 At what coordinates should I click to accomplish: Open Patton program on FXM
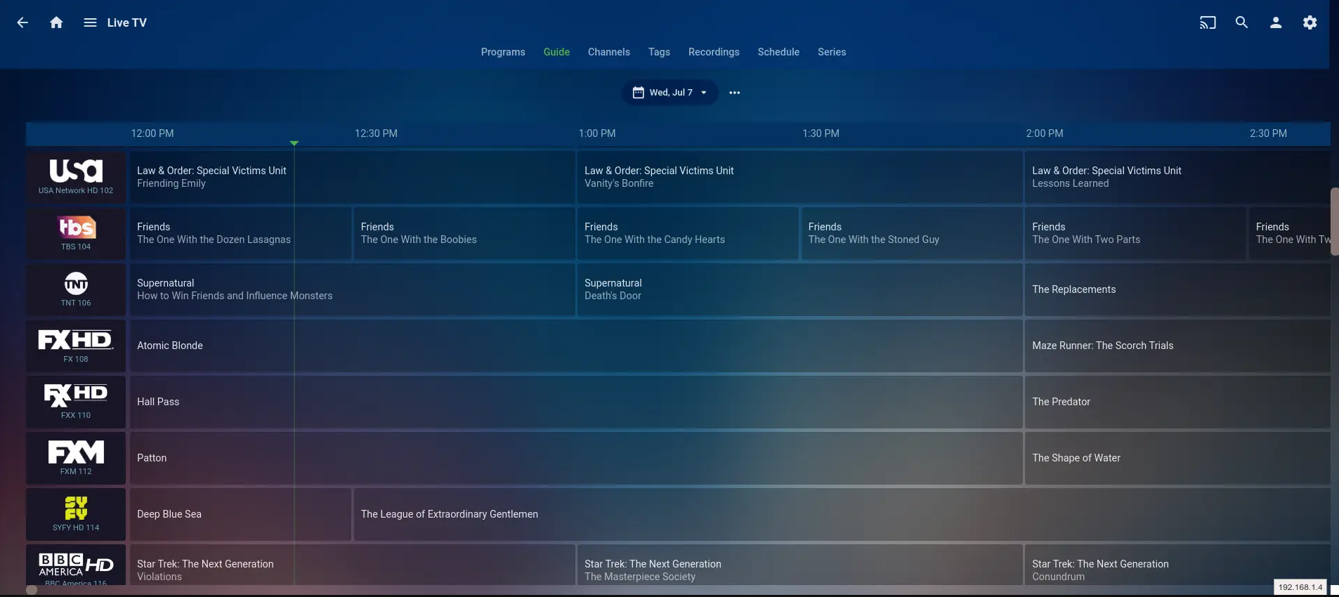coord(576,459)
